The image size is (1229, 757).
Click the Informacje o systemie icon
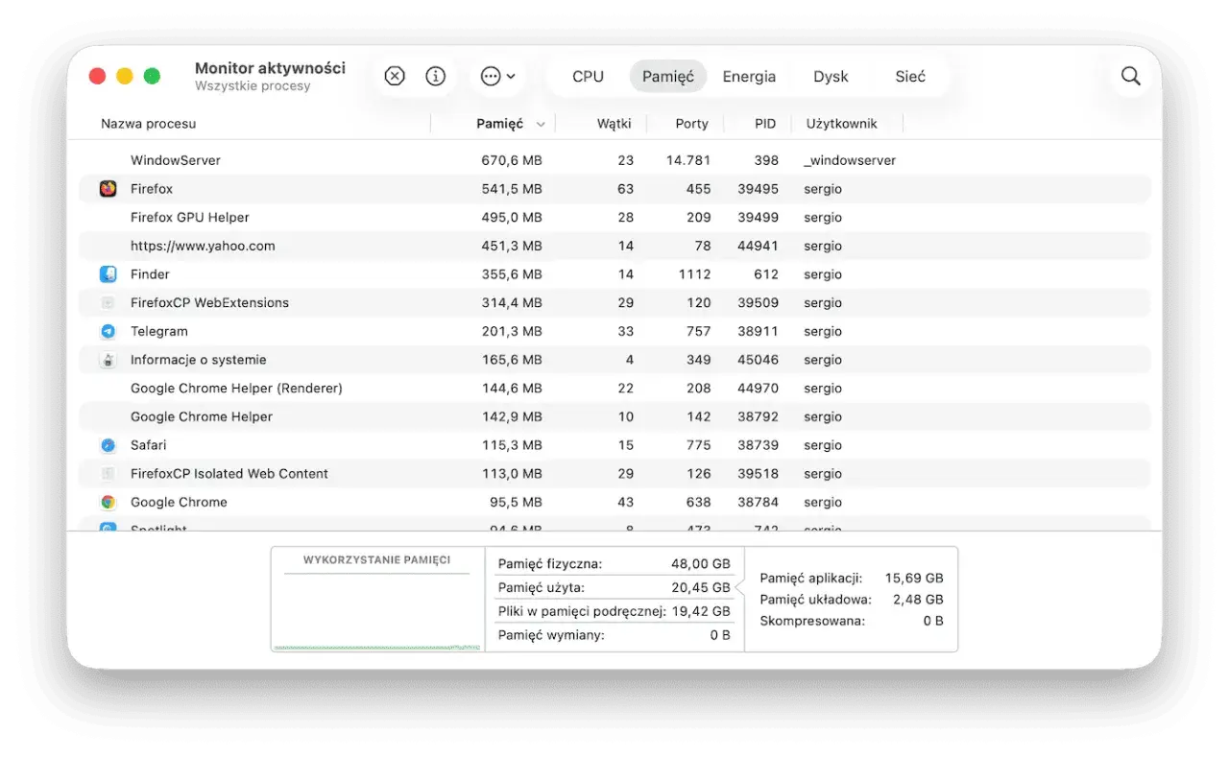108,360
